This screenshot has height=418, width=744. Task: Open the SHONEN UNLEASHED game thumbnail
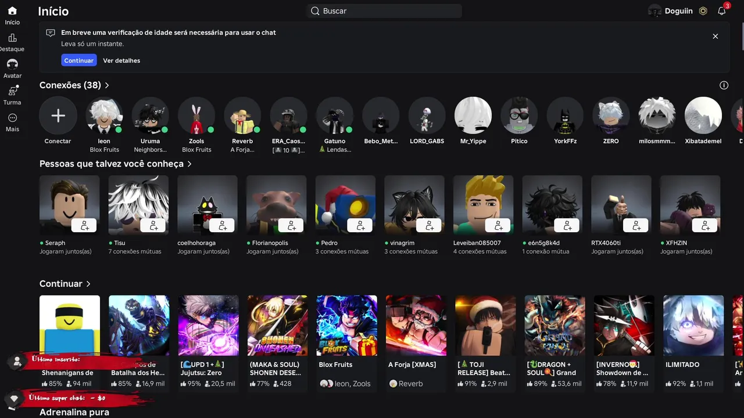pyautogui.click(x=278, y=326)
